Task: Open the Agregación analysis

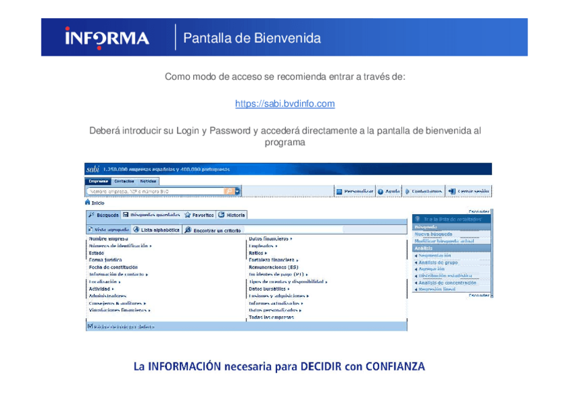Action: pyautogui.click(x=431, y=269)
